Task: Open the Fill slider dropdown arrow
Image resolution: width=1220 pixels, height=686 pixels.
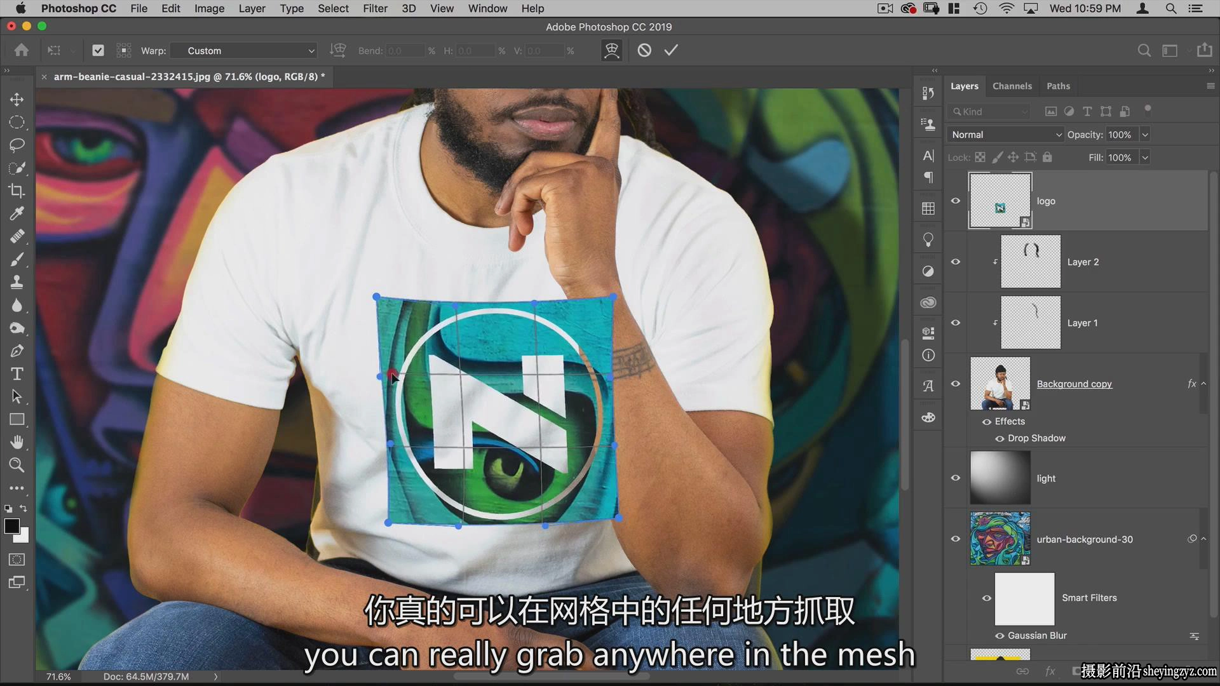Action: 1145,158
